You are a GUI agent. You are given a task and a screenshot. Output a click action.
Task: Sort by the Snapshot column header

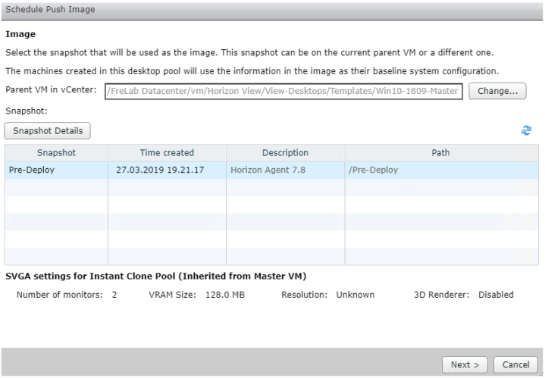[55, 152]
